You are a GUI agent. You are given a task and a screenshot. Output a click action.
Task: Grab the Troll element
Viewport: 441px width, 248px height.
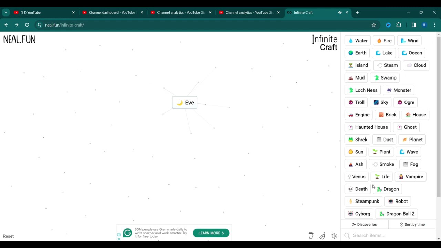(356, 102)
